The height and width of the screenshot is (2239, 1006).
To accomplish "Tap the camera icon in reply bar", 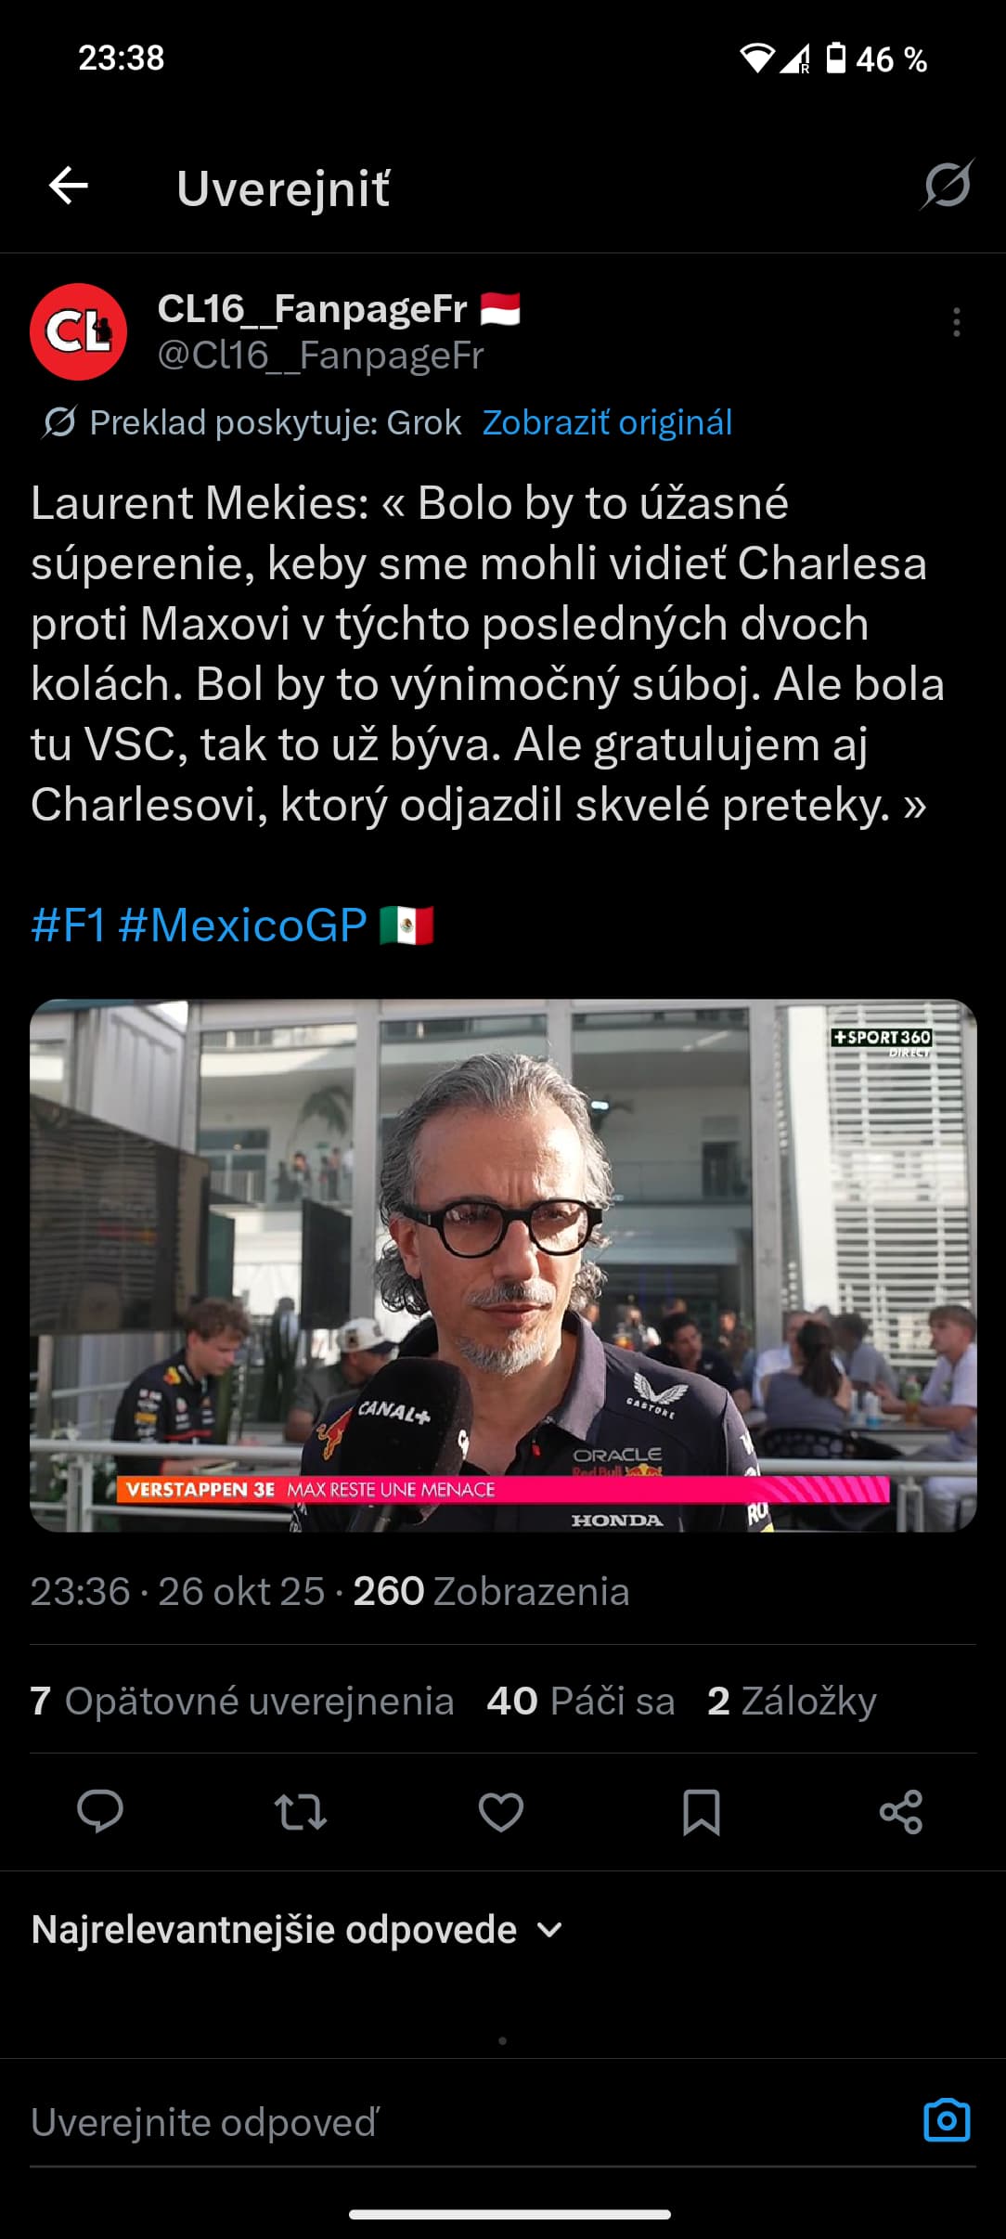I will point(947,2120).
